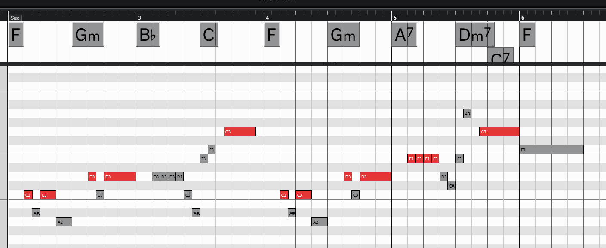Select the gray A3 note

[x=468, y=114]
